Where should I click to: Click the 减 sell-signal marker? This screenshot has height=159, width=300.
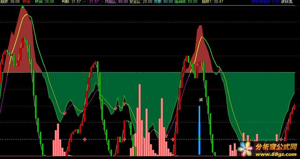(201, 100)
